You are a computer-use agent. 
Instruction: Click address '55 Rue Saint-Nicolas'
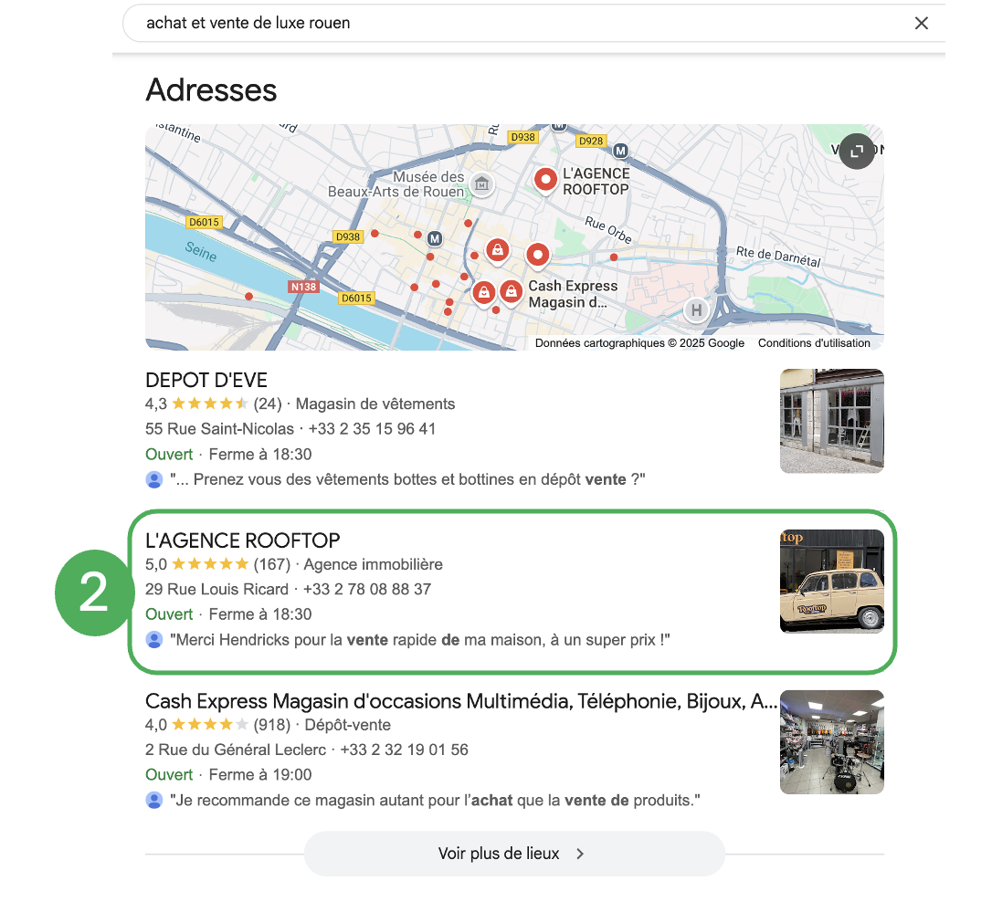(219, 429)
